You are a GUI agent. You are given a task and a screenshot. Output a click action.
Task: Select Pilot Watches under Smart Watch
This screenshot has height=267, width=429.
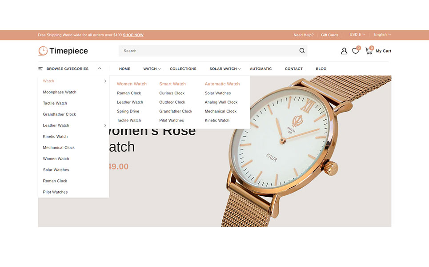point(171,121)
